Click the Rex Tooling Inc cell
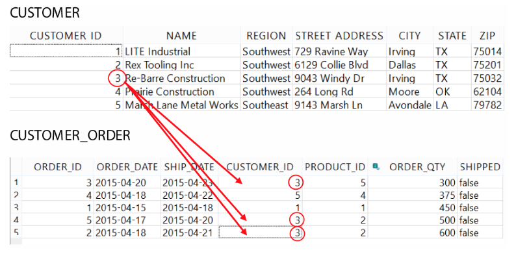 (x=182, y=65)
